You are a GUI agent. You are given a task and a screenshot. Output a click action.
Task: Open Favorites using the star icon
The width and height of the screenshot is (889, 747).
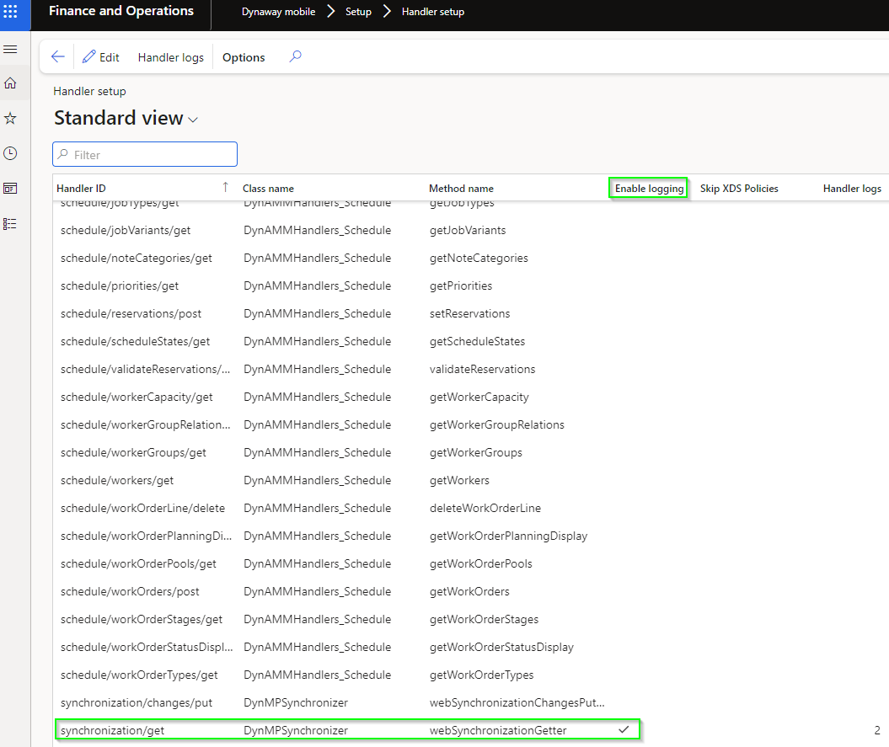(11, 118)
